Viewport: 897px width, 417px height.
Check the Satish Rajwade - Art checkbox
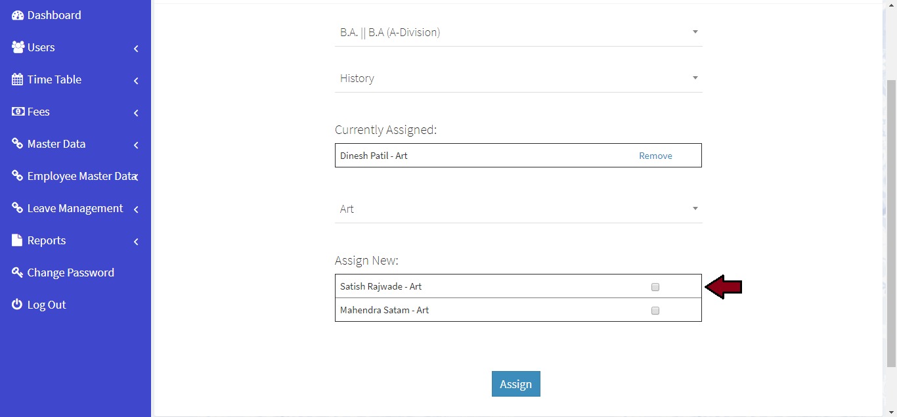pos(655,287)
